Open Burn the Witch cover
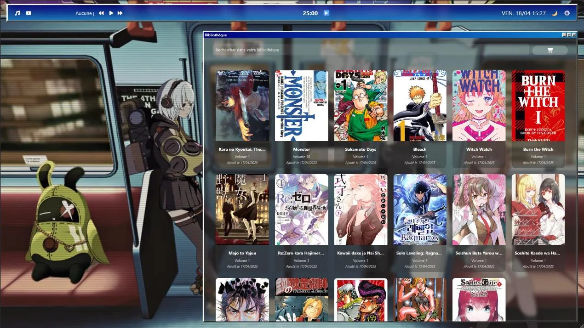This screenshot has height=328, width=584. coord(538,106)
